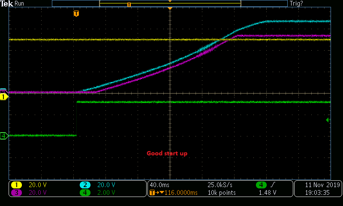Click the 19:03:35 time readout
Screen dimensions: 343x206
pos(317,193)
